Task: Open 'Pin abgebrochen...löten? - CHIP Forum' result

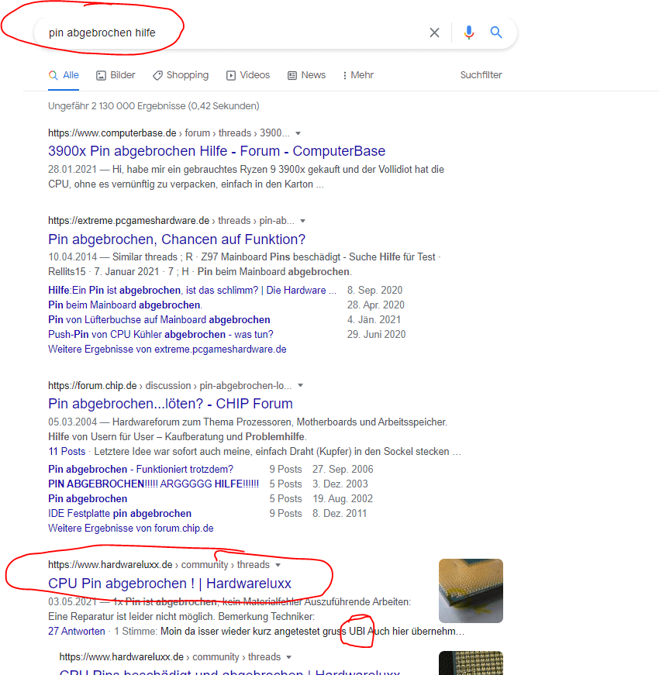Action: tap(171, 404)
